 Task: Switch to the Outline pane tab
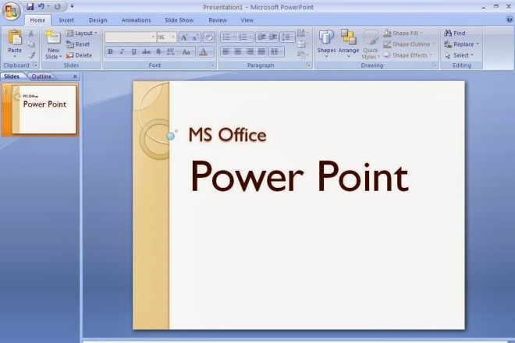(x=41, y=76)
